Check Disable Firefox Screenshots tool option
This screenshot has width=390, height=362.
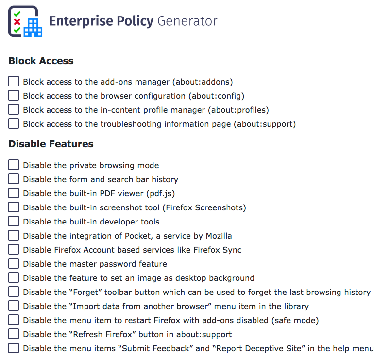coord(14,207)
